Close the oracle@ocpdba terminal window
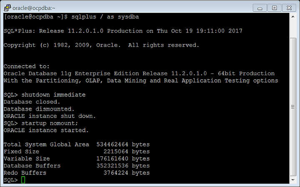Screen dimensions: 300x187 point(289,8)
